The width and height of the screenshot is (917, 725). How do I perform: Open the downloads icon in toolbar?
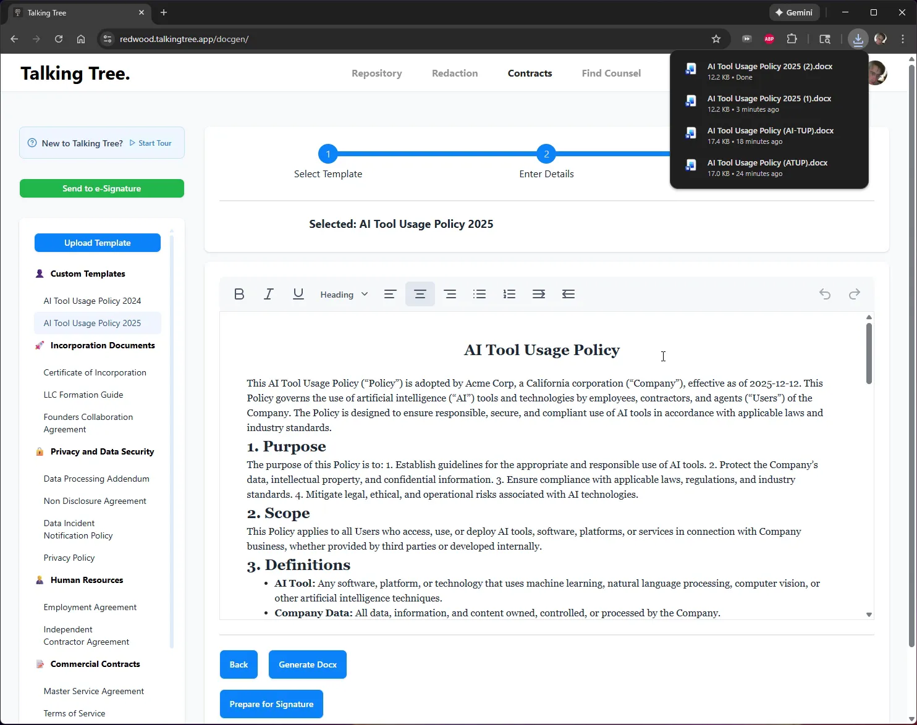click(858, 39)
